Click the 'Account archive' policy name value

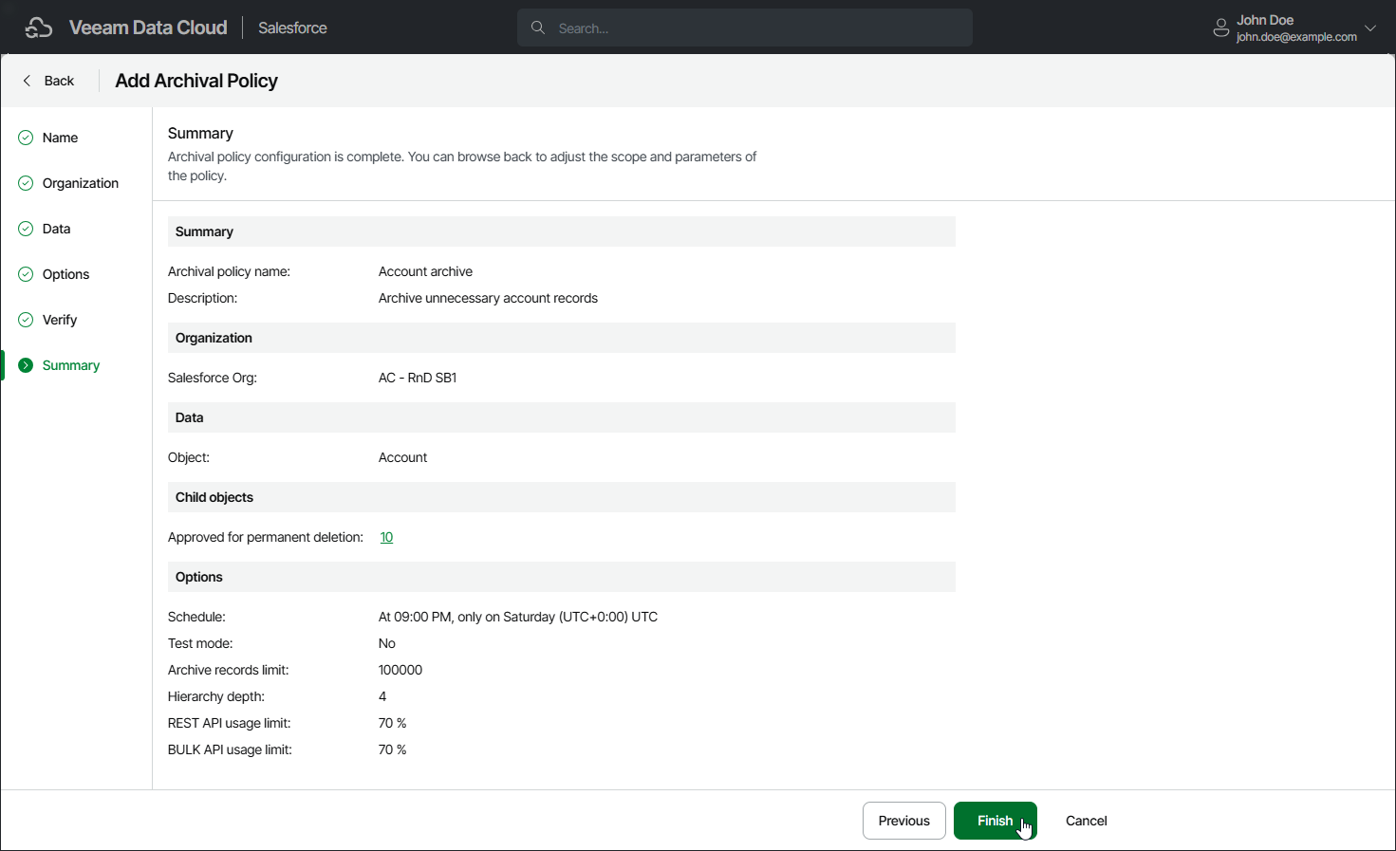click(425, 271)
